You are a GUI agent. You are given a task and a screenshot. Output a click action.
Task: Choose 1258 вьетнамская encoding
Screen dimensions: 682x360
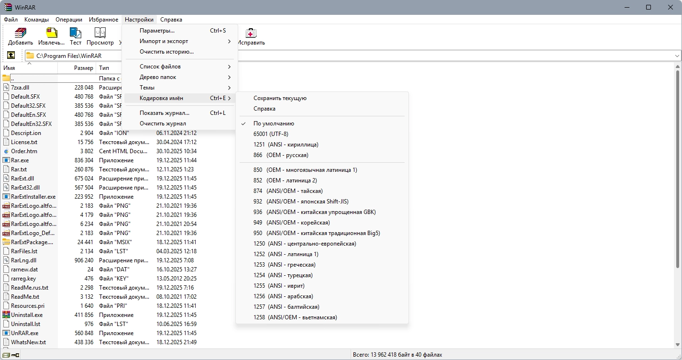pos(322,317)
